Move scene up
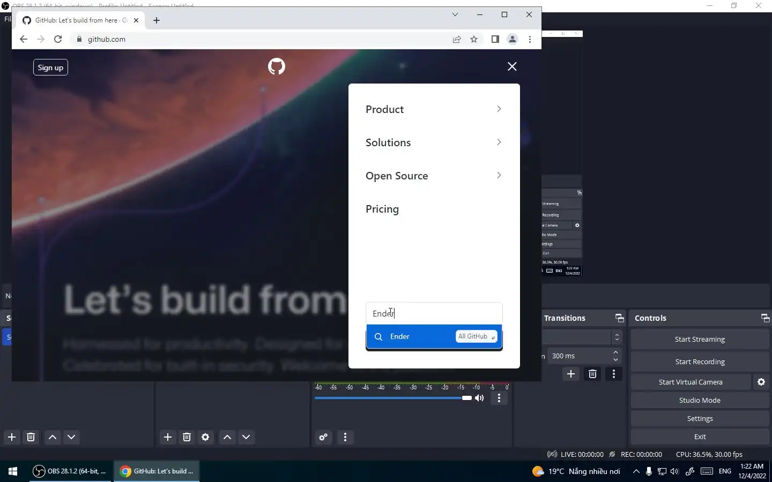This screenshot has width=772, height=482. point(53,437)
